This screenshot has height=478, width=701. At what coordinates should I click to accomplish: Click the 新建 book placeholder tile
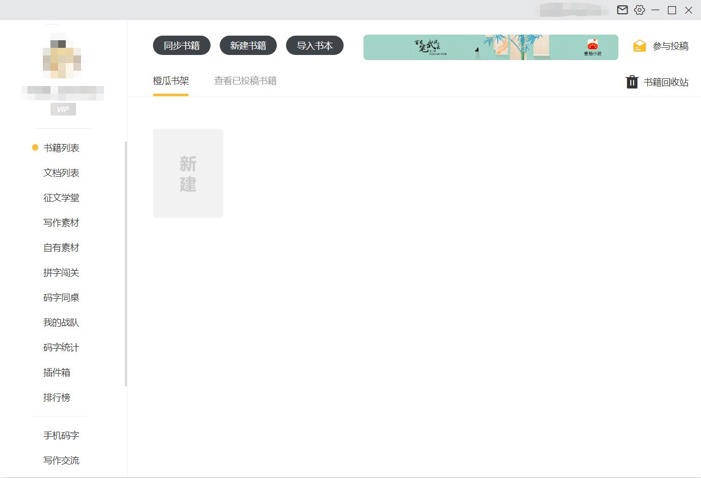coord(188,173)
